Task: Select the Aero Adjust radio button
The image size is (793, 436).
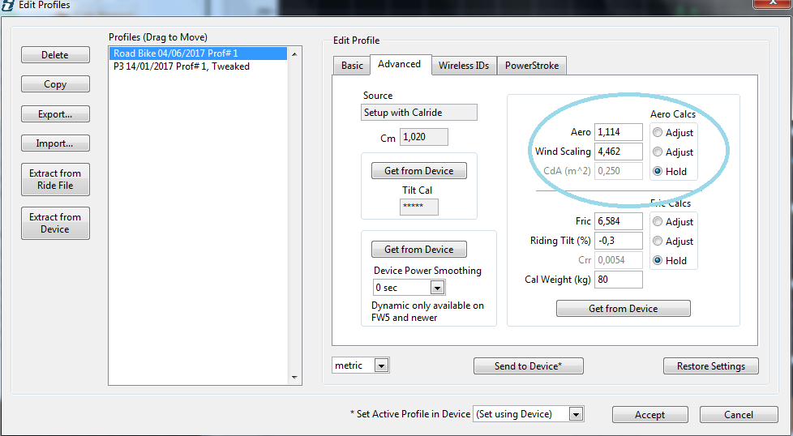Action: coord(658,133)
